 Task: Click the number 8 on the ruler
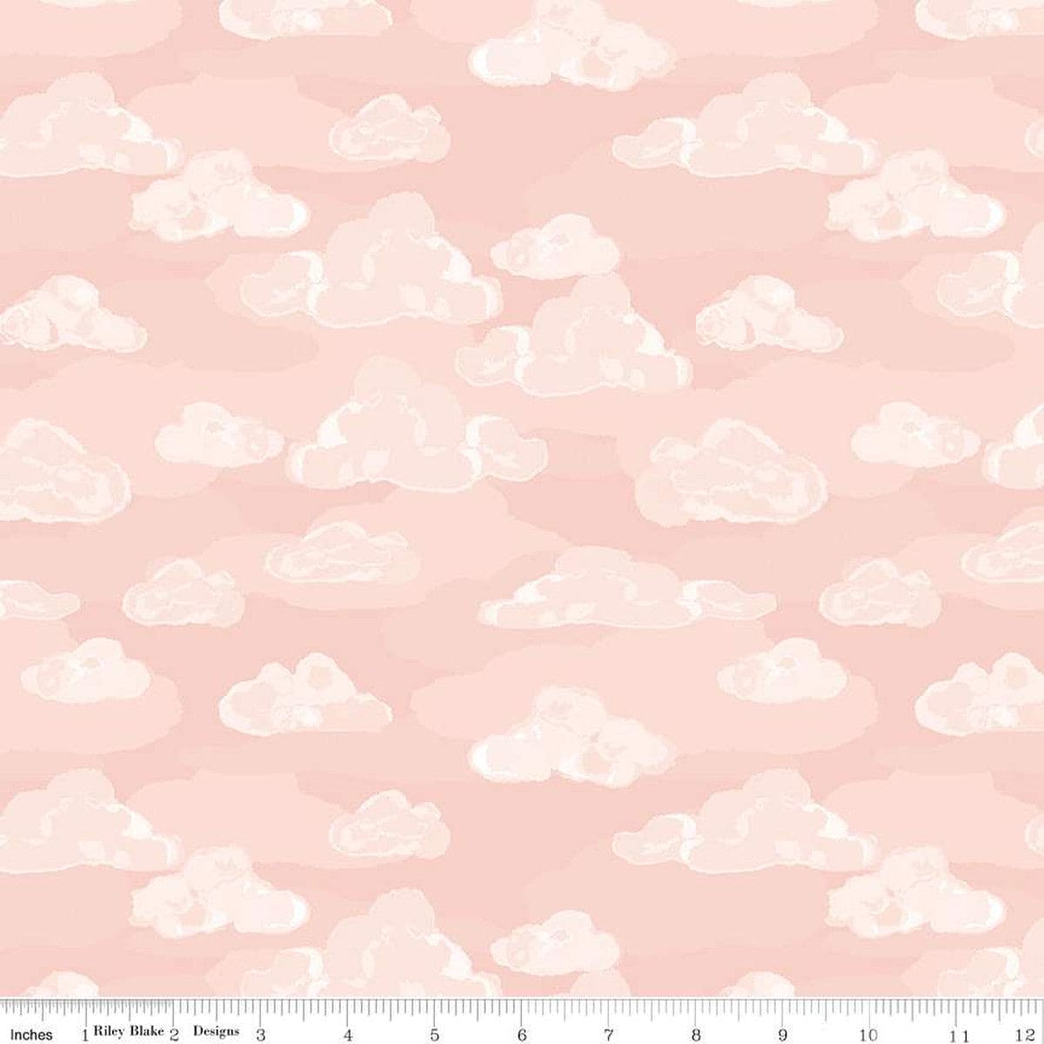coord(695,1034)
